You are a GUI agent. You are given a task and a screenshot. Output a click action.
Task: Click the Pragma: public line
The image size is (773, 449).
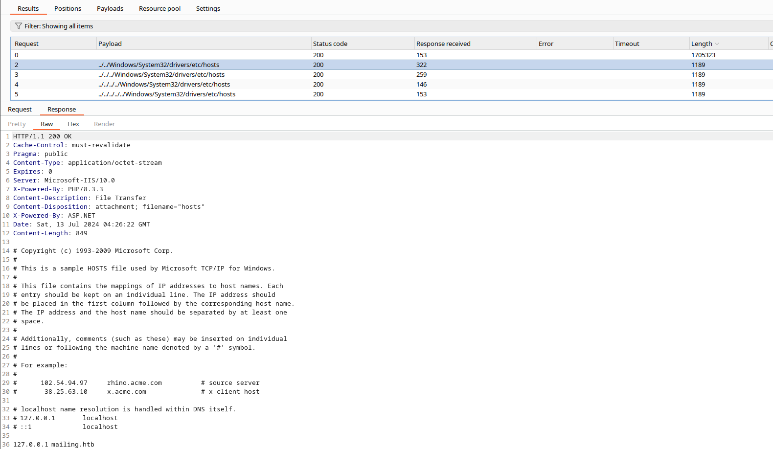[41, 154]
